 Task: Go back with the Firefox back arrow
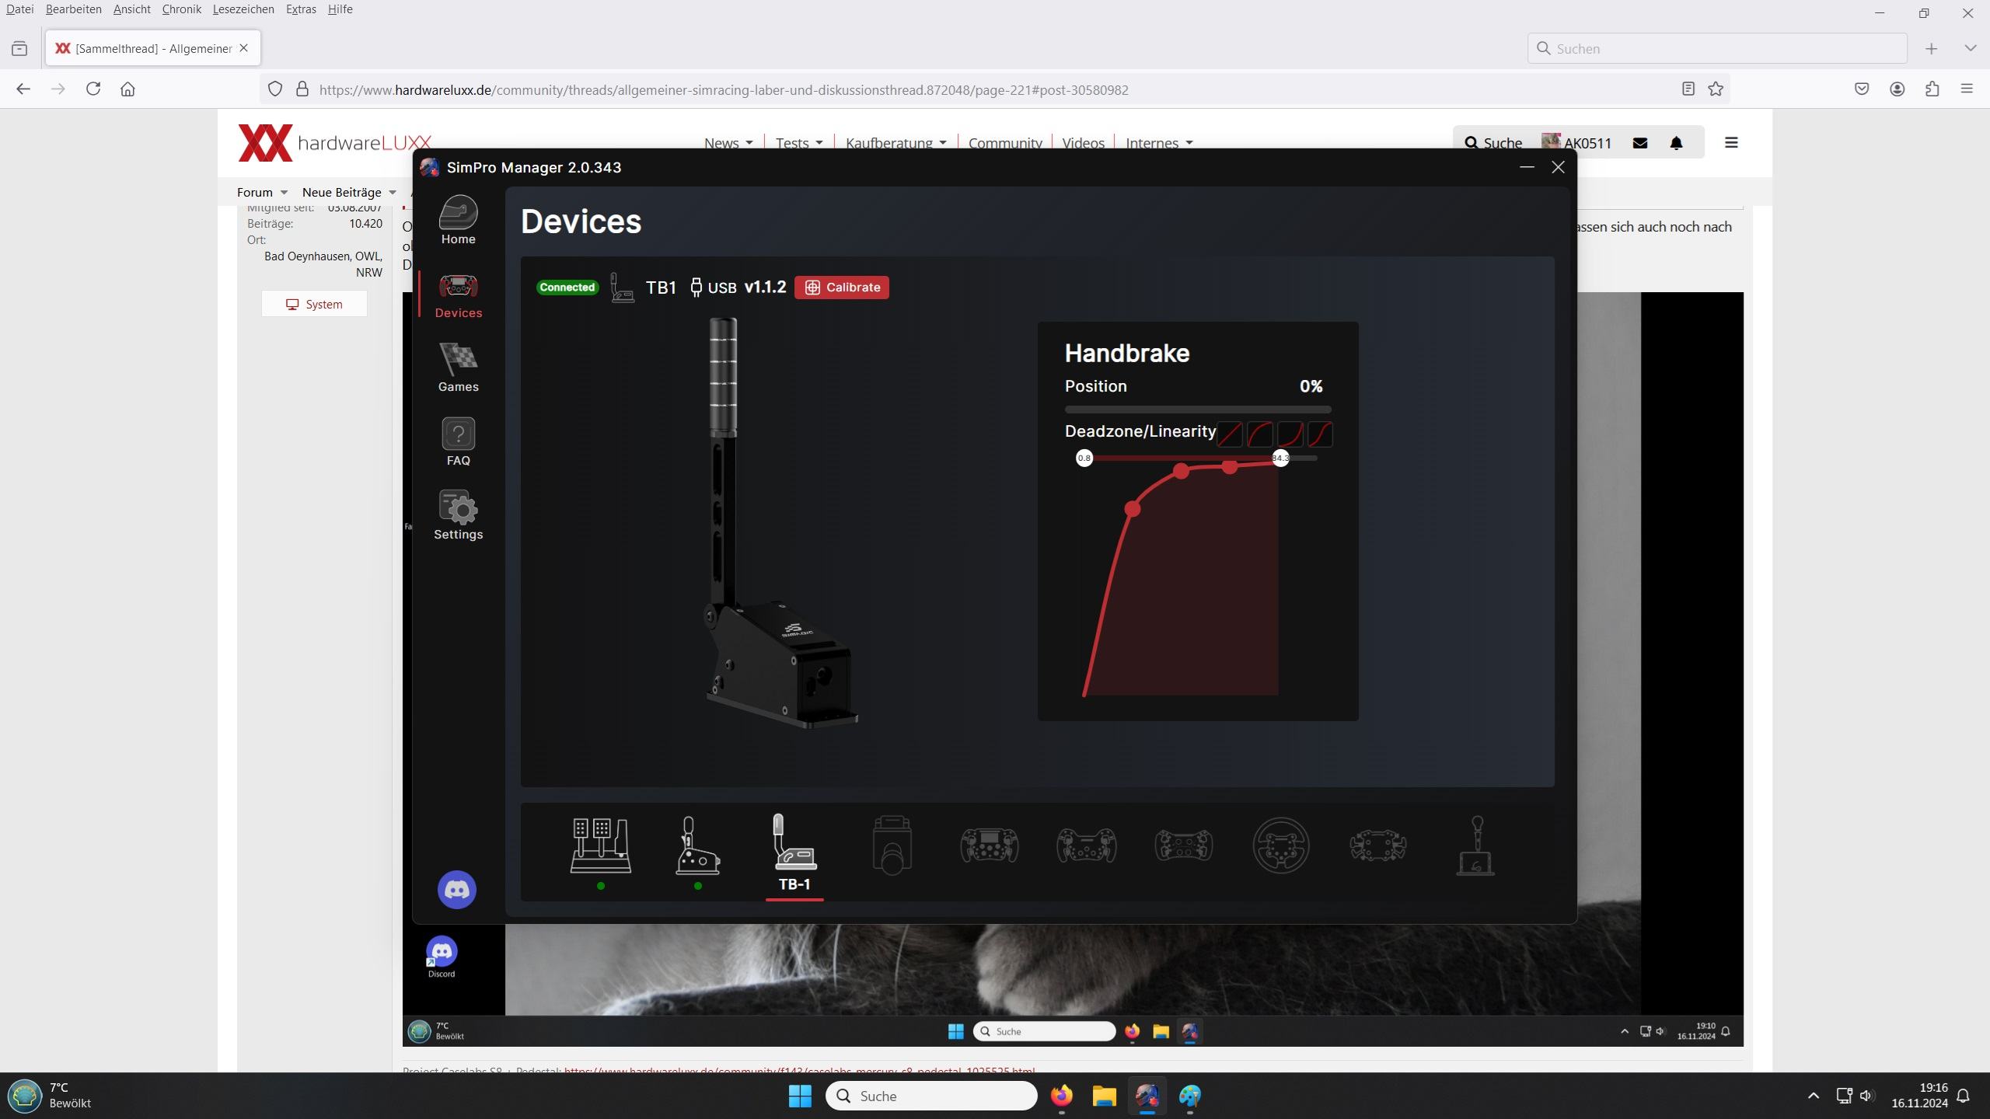23,89
